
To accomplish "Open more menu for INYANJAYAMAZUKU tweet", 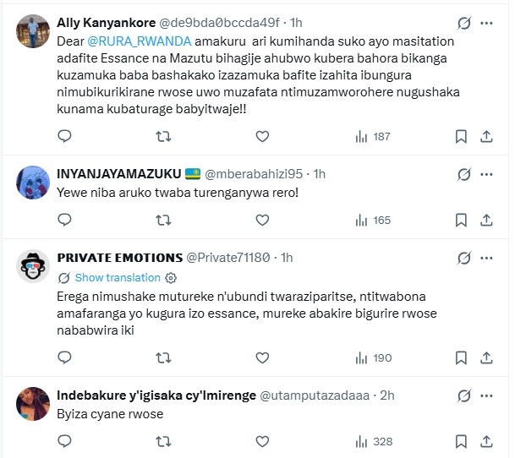I will pos(488,175).
